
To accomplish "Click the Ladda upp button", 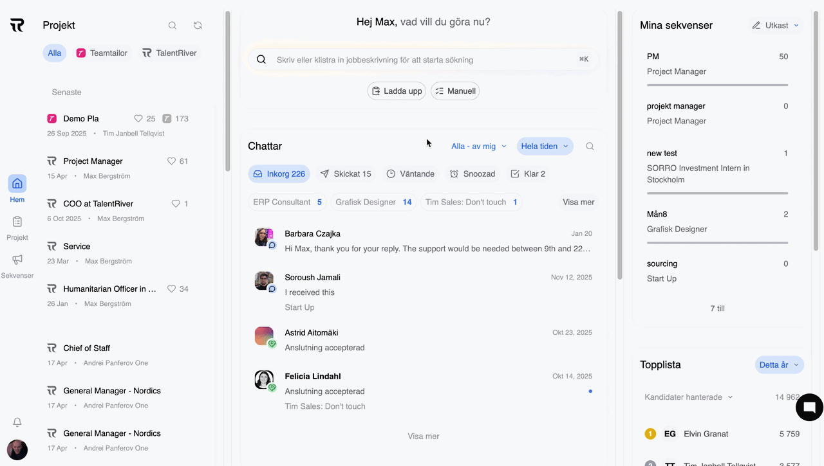I will click(x=397, y=91).
